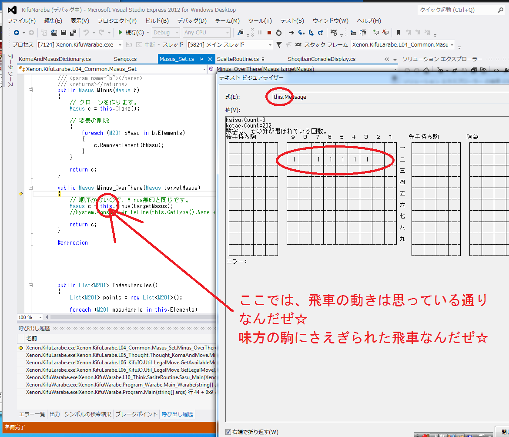
Task: Click the increase indent icon
Action: tap(363, 33)
